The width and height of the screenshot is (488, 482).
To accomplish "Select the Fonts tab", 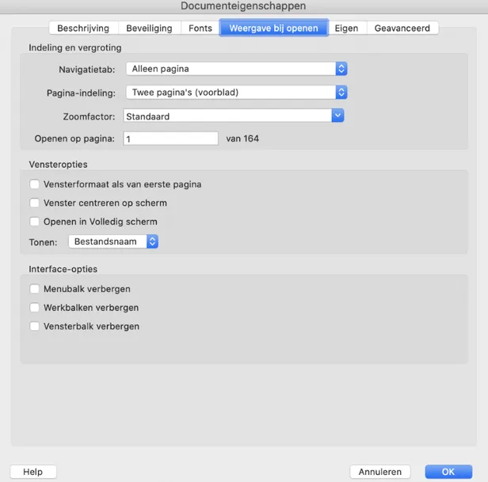I will point(200,28).
